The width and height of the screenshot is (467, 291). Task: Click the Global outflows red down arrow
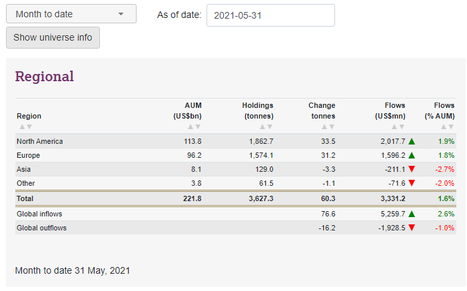pyautogui.click(x=412, y=228)
